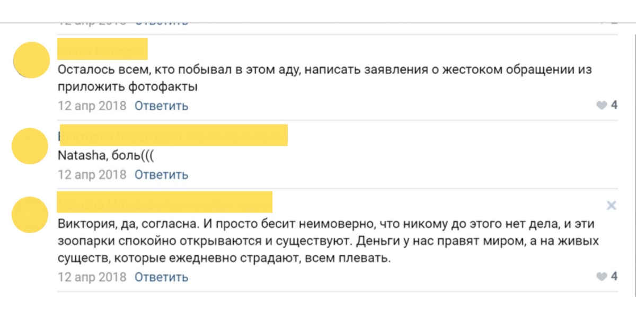Open avatar beside the «Natasha, боль(((» comment

31,146
